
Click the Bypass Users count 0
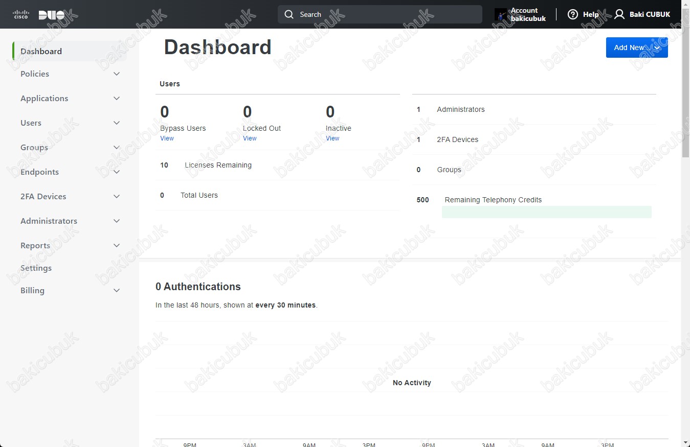165,112
